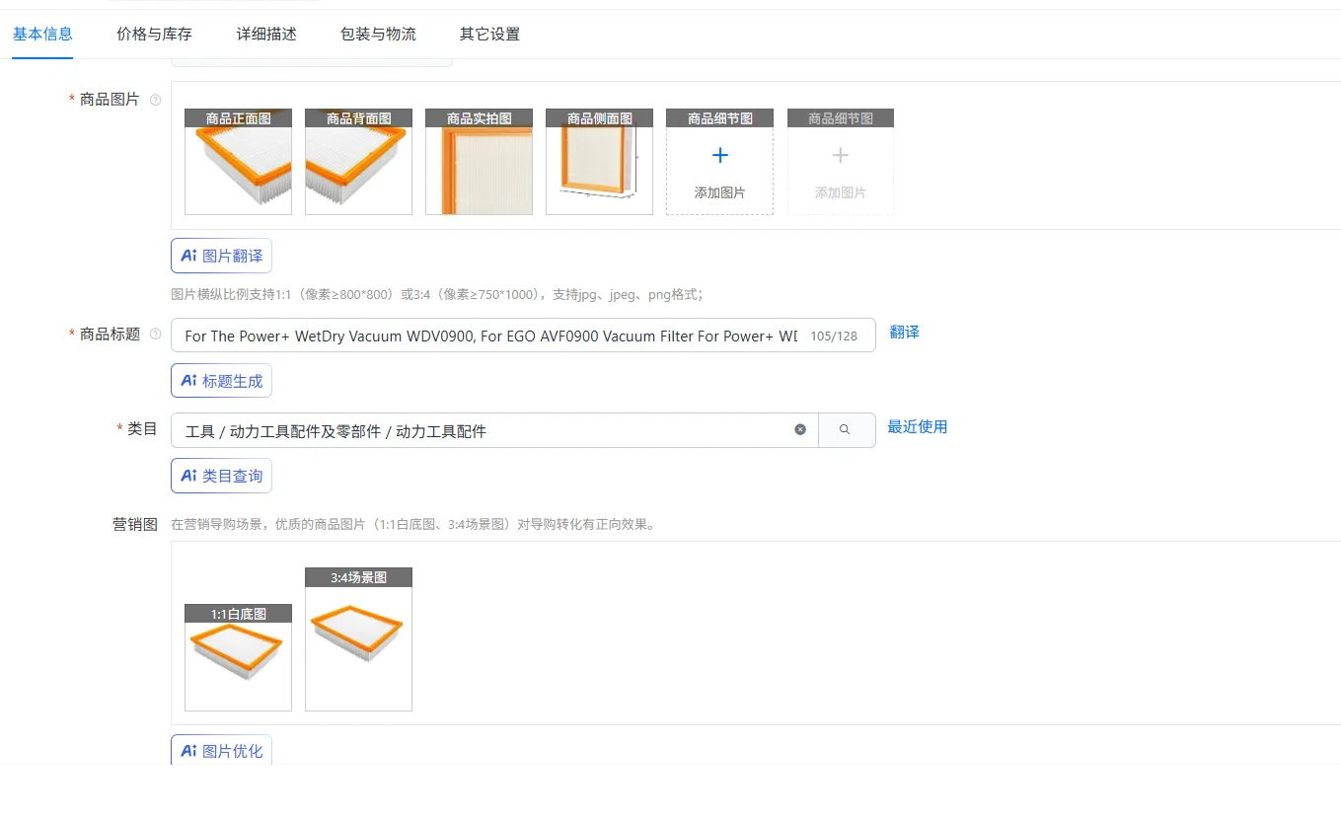Switch to the 包装与物流 tab
Image resolution: width=1341 pixels, height=823 pixels.
[x=377, y=33]
